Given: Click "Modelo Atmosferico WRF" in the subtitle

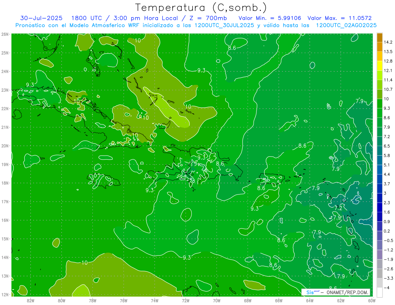Looking at the screenshot, I should click(104, 25).
